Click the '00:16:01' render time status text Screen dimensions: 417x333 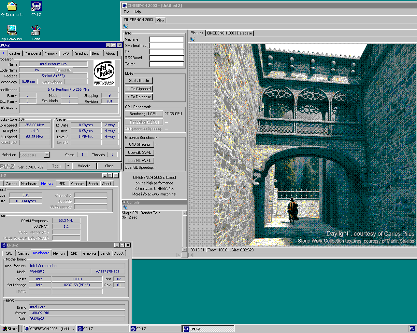[197, 250]
